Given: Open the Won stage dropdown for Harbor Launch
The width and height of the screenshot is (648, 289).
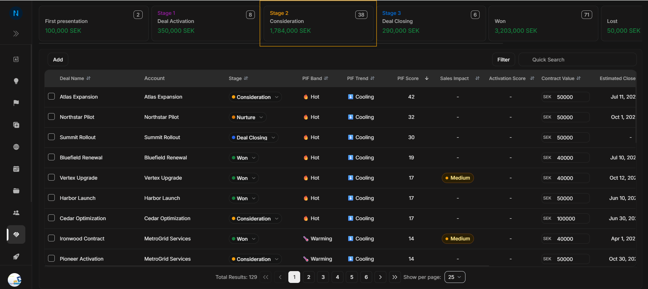Looking at the screenshot, I should pos(244,198).
